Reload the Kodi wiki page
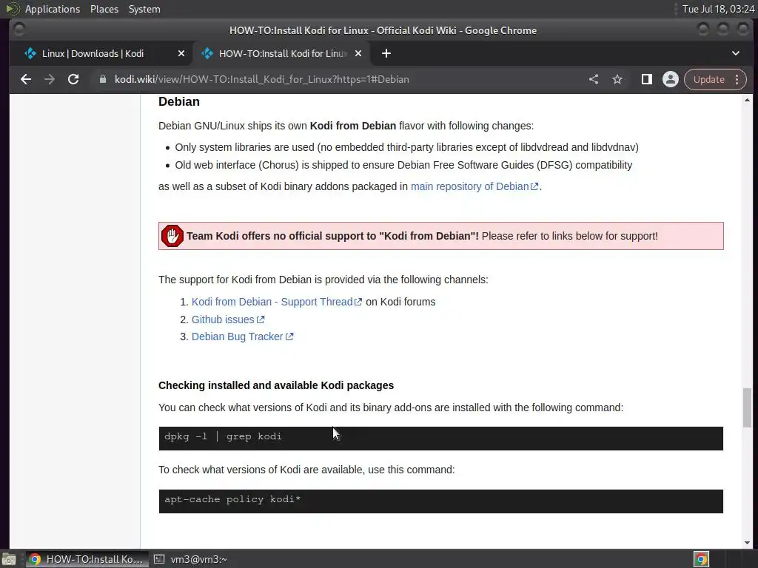Viewport: 758px width, 568px height. point(73,79)
